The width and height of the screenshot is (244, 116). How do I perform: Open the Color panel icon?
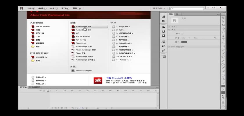click(x=163, y=17)
